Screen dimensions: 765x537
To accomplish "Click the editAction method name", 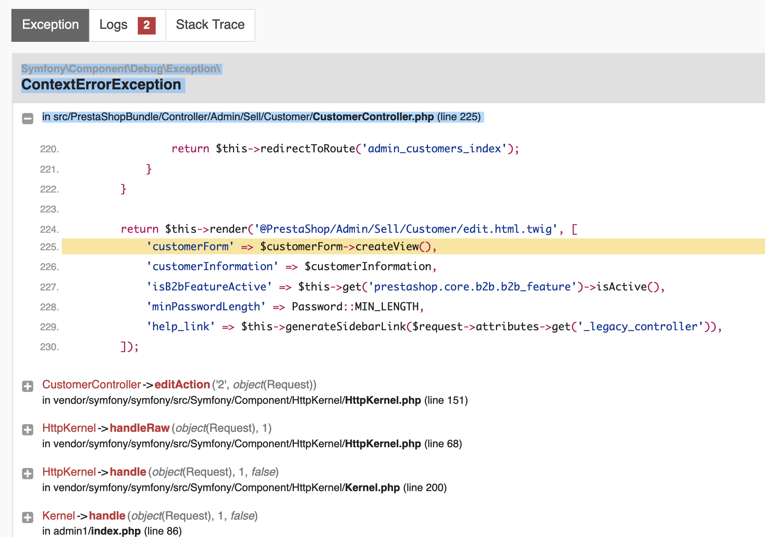I will 182,385.
